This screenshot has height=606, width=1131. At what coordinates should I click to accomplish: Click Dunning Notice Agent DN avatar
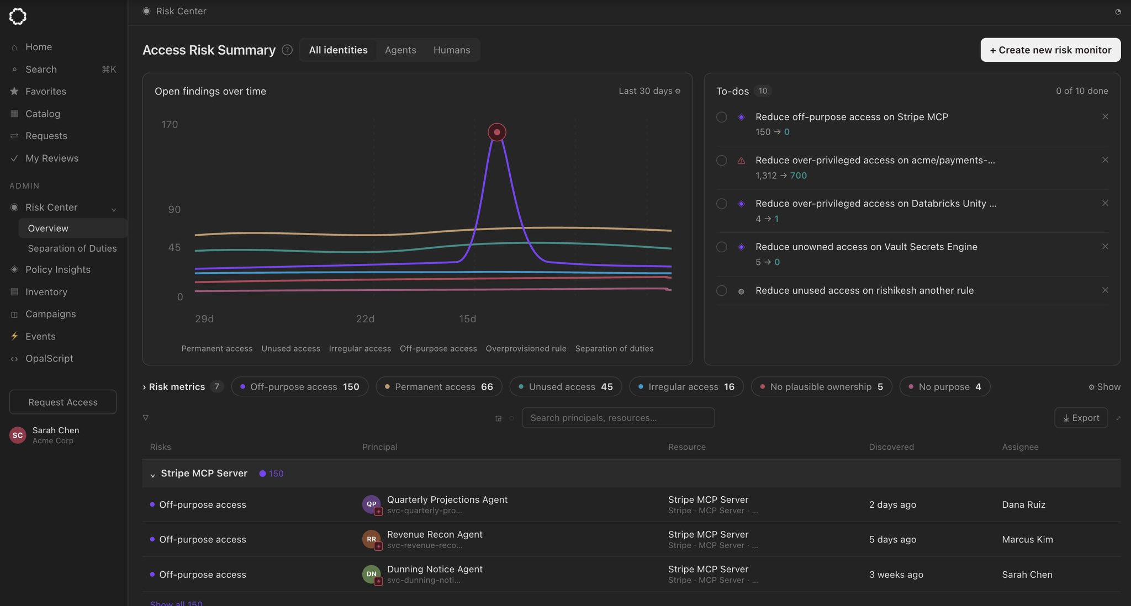coord(371,574)
